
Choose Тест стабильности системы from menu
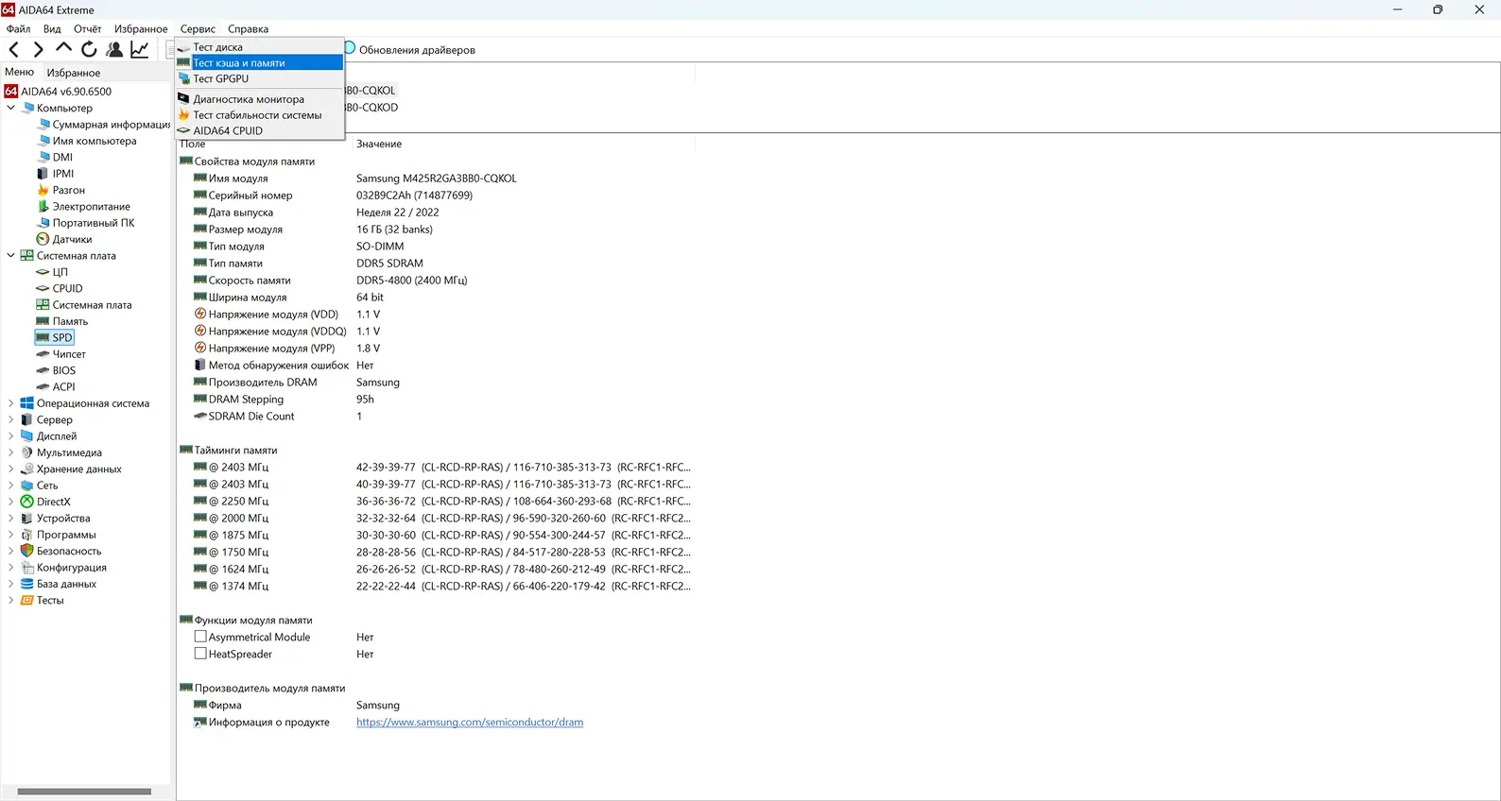click(x=257, y=115)
